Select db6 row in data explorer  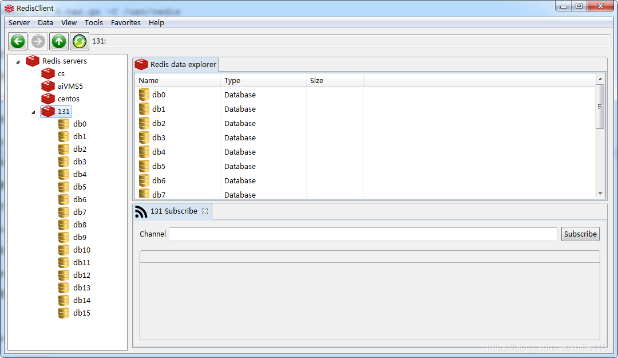pyautogui.click(x=365, y=180)
